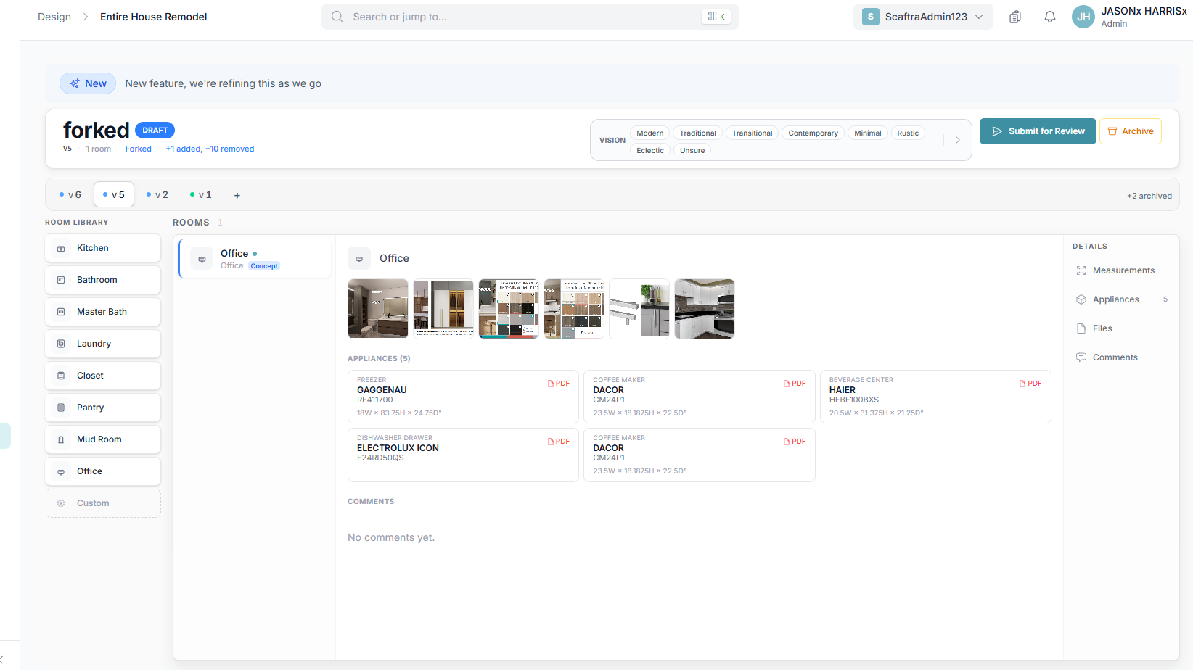Toggle the Contemporary vision tag
Screen dimensions: 1193x670
tap(813, 133)
